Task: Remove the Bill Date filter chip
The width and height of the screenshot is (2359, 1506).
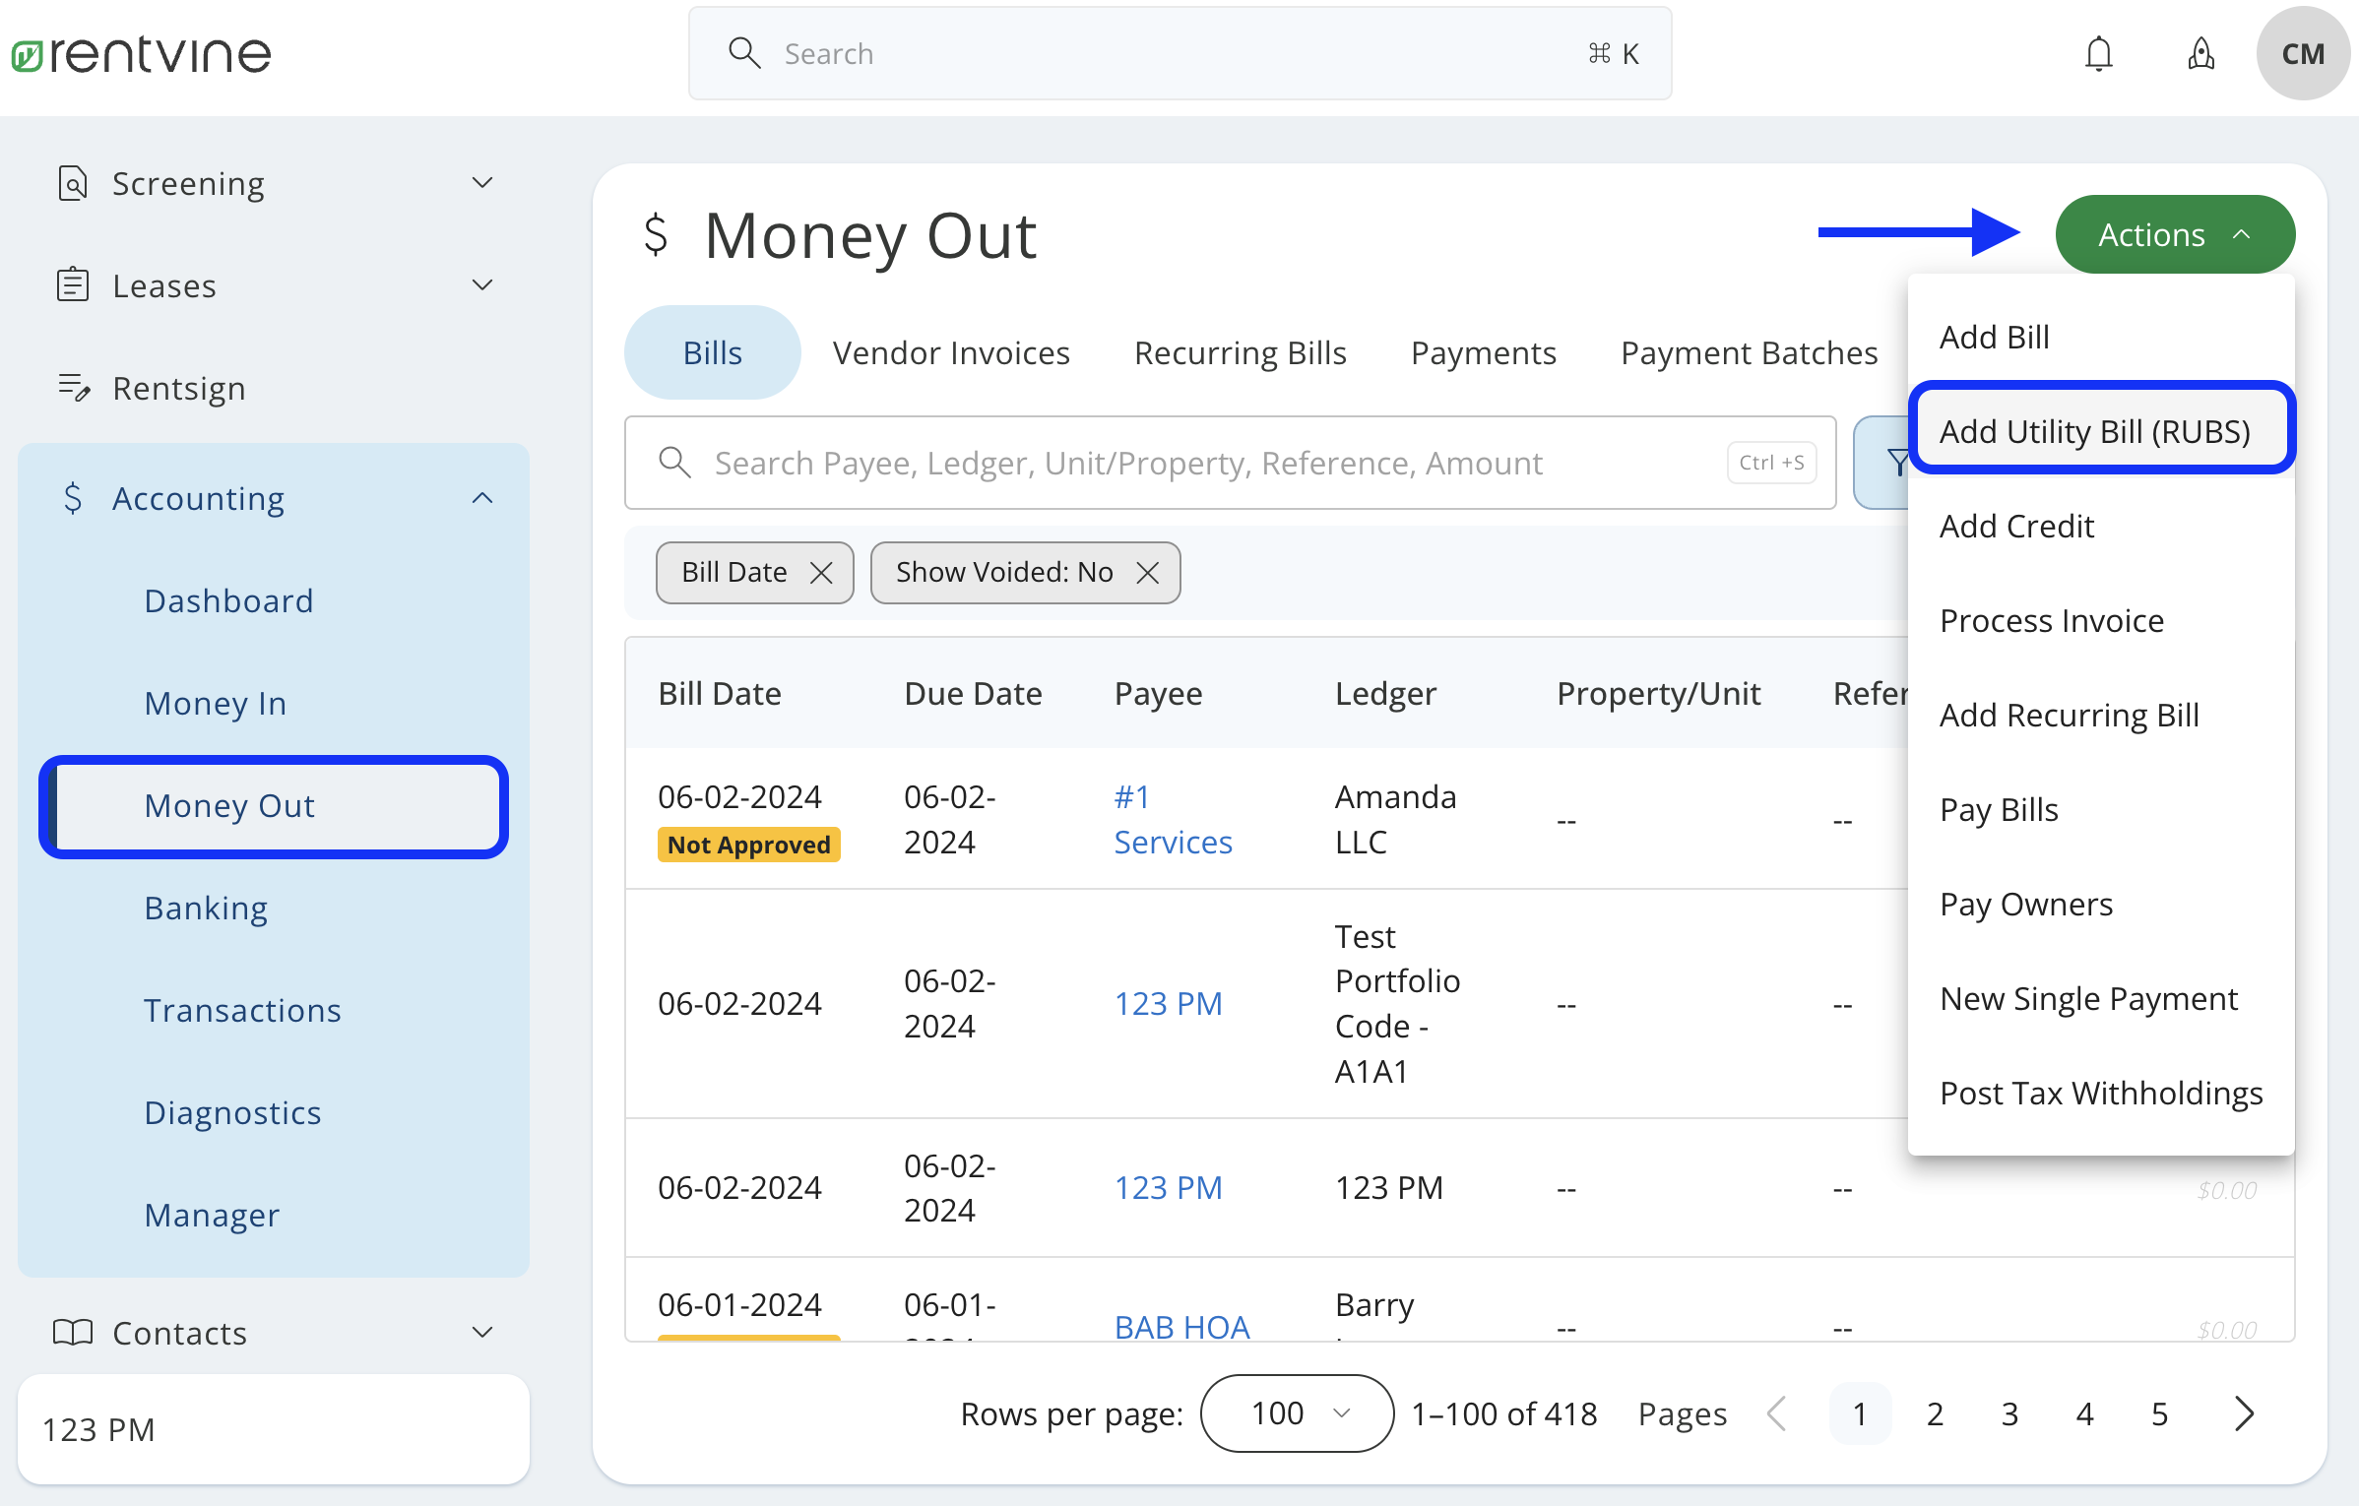Action: 822,572
